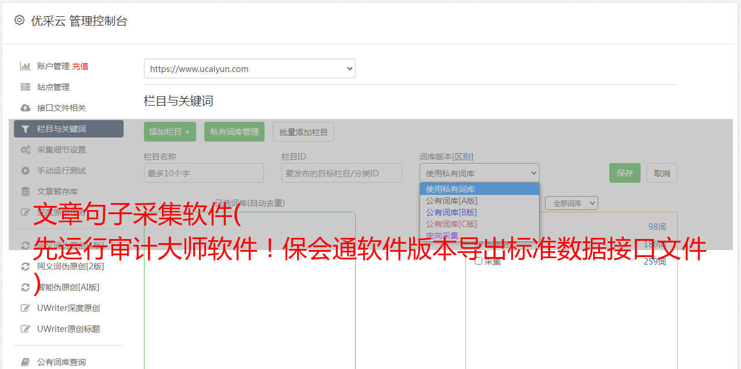The height and width of the screenshot is (369, 741).
Task: Click the green 保存 button
Action: [625, 173]
